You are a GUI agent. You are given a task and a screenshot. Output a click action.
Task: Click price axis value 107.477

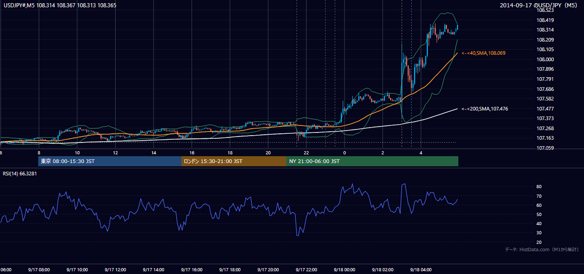tap(545, 109)
